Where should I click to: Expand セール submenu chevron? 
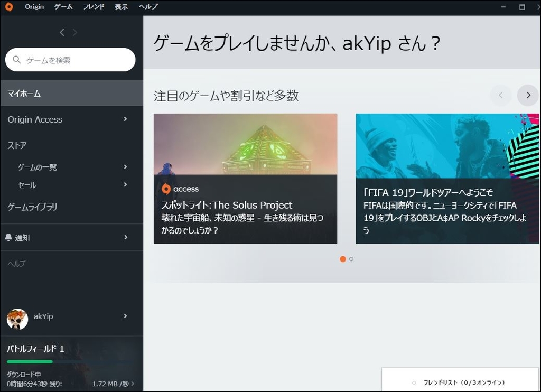pyautogui.click(x=125, y=184)
